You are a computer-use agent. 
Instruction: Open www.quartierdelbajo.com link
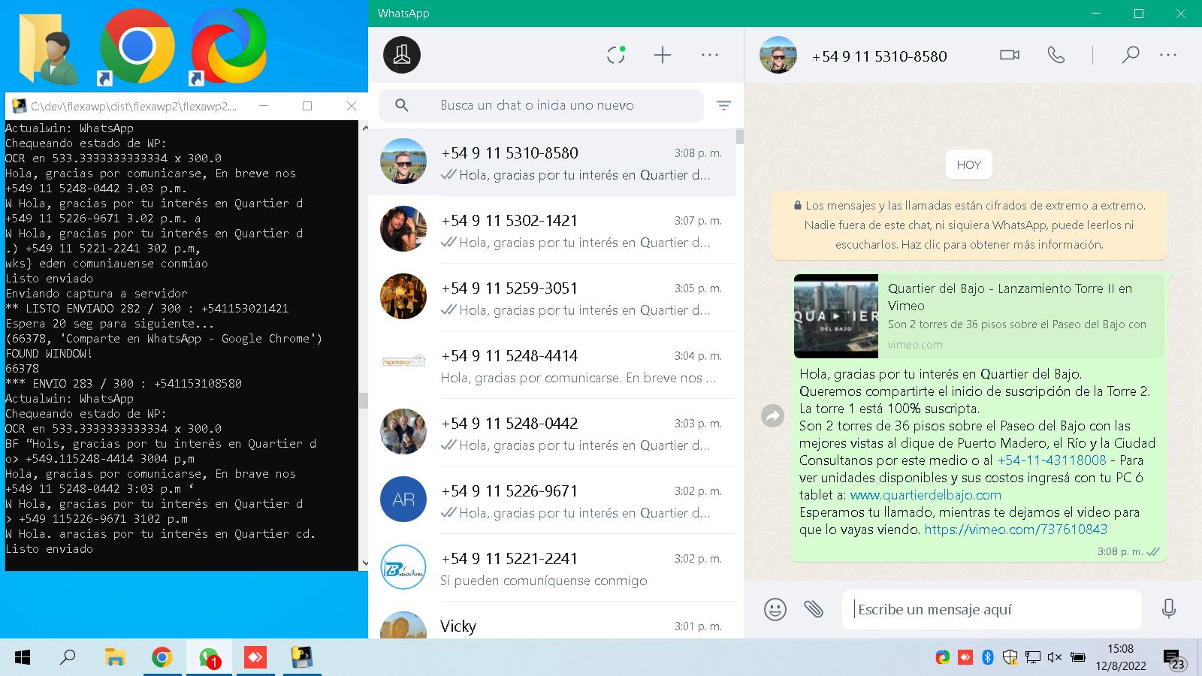(926, 495)
